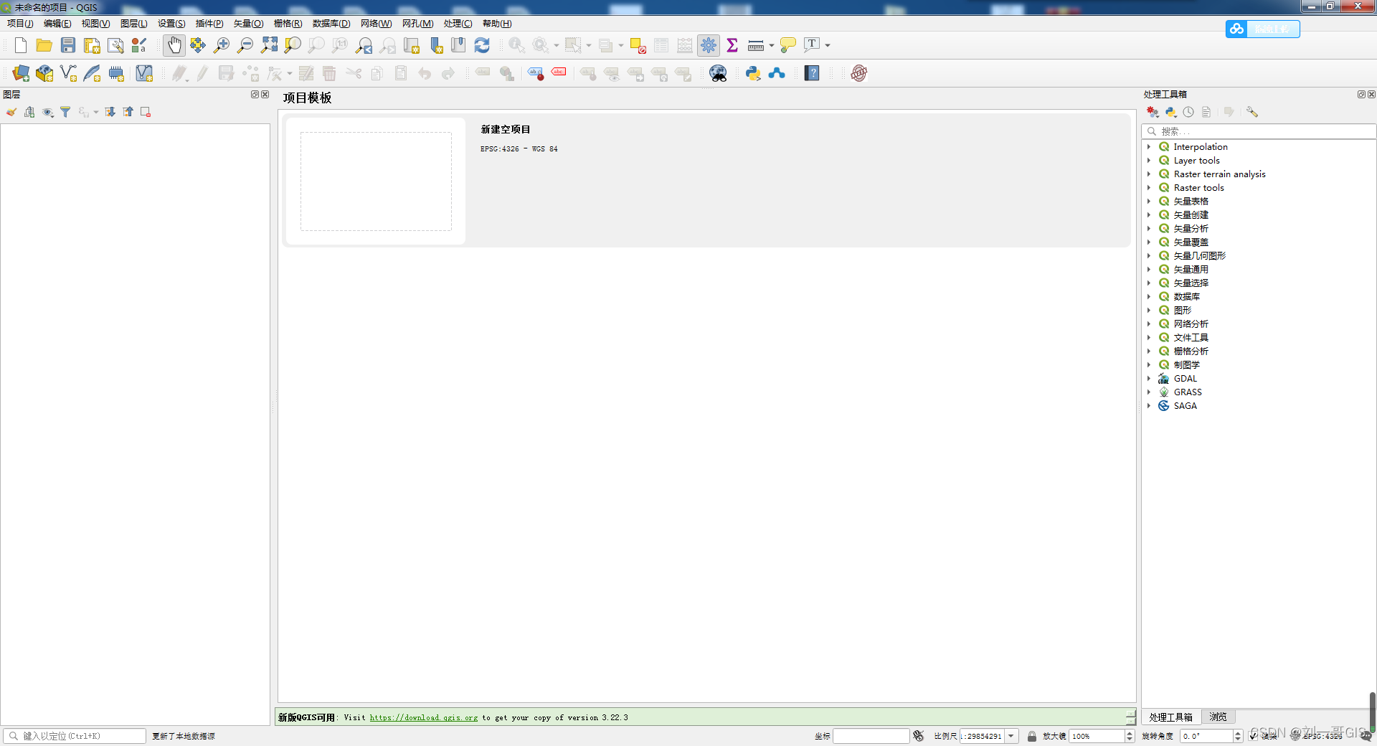Expand the Interpolation tool group

tap(1149, 147)
